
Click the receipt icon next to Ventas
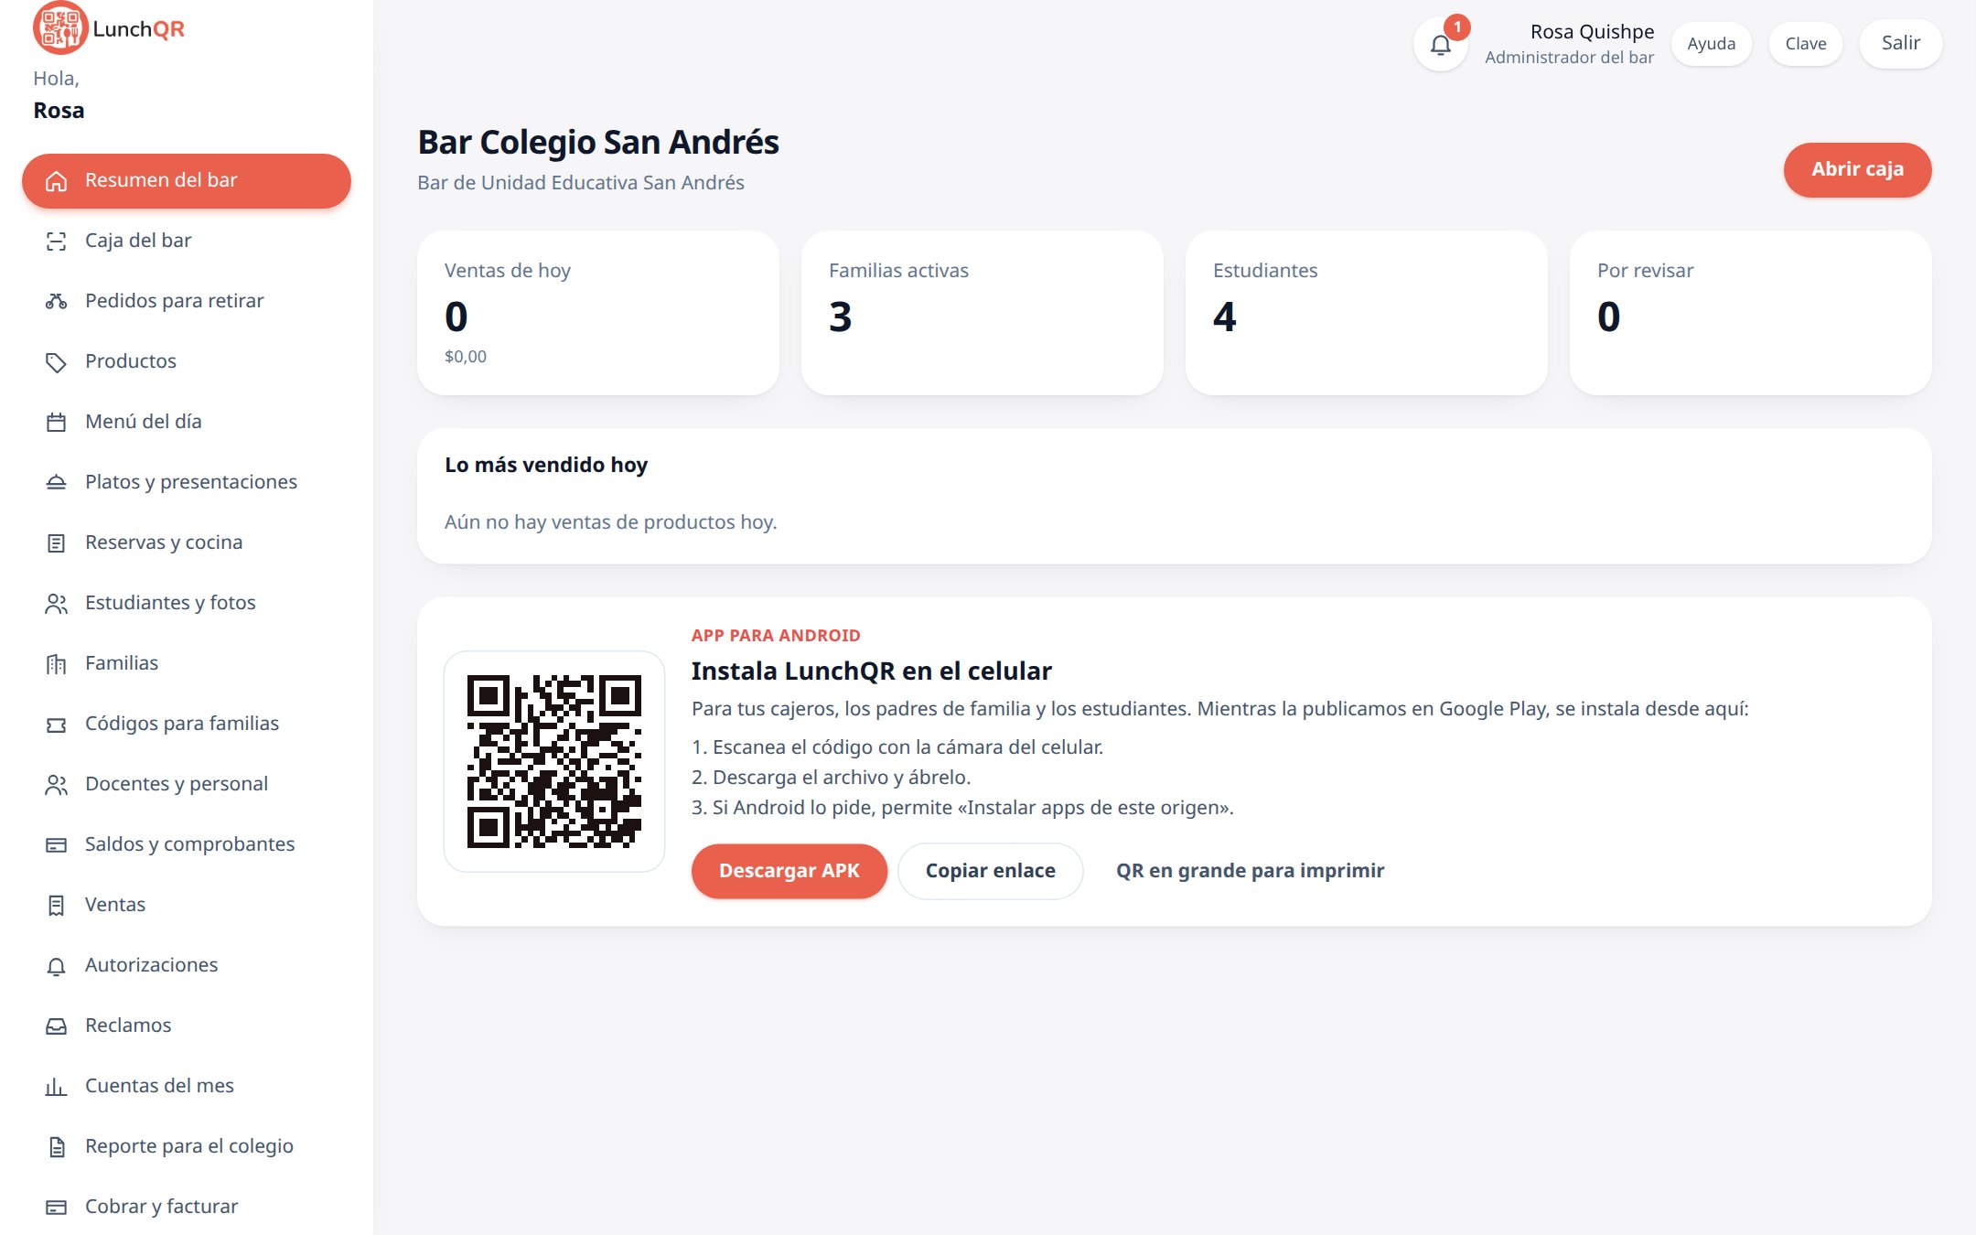[x=57, y=906]
